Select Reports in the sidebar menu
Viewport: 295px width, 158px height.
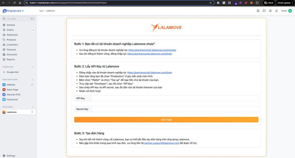point(11,60)
